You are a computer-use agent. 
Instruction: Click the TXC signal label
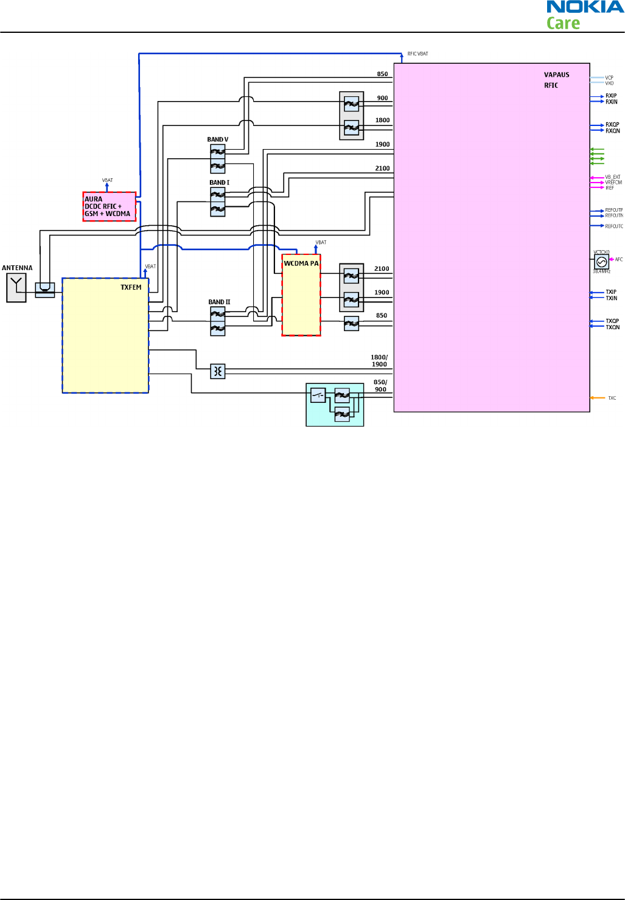612,398
